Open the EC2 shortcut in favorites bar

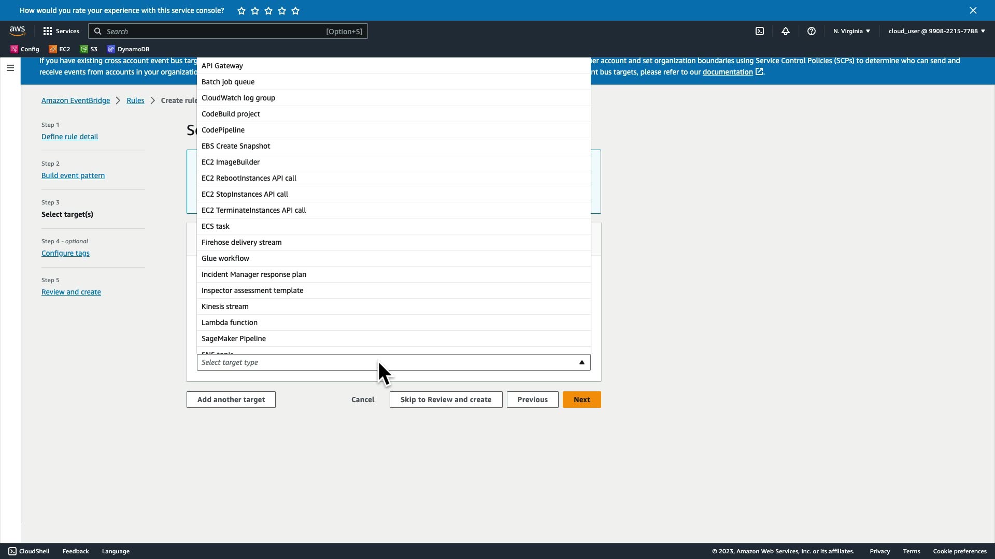(60, 49)
